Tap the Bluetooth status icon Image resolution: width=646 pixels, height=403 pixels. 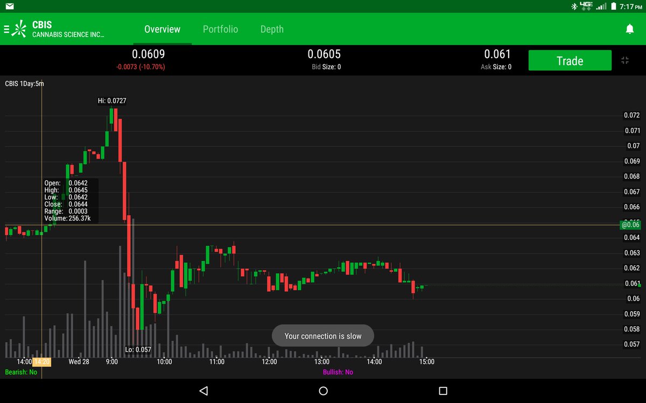(x=574, y=6)
